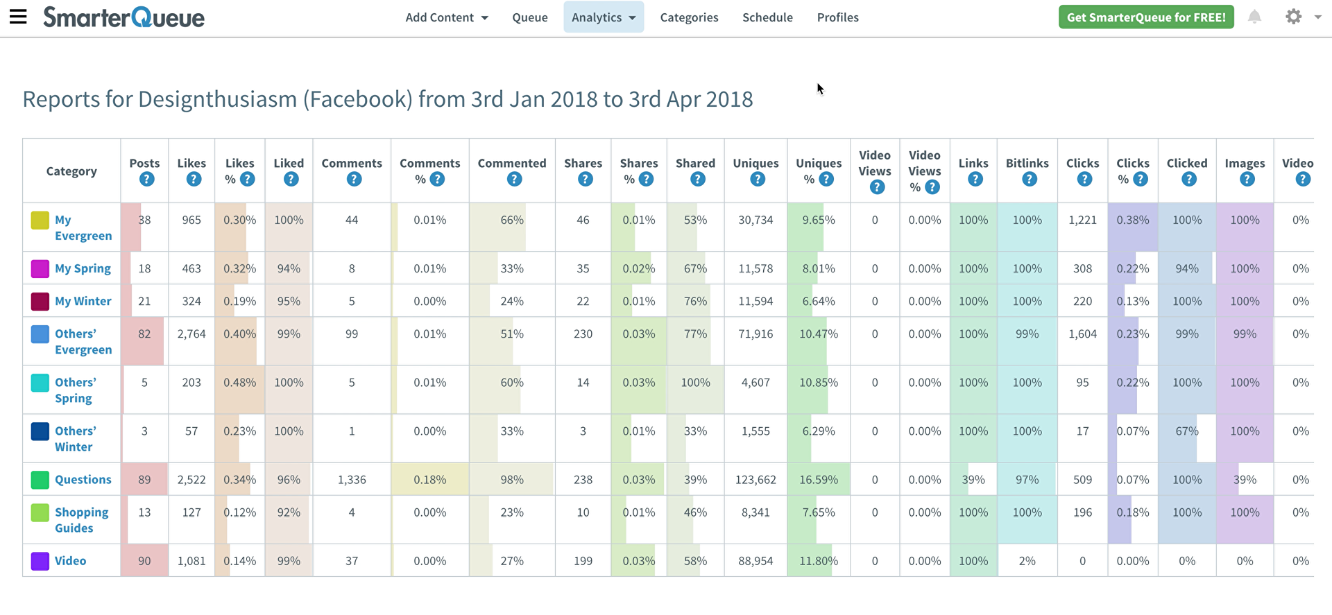Viewport: 1332px width, 615px height.
Task: Click the help icon under Clicked
Action: [1189, 180]
